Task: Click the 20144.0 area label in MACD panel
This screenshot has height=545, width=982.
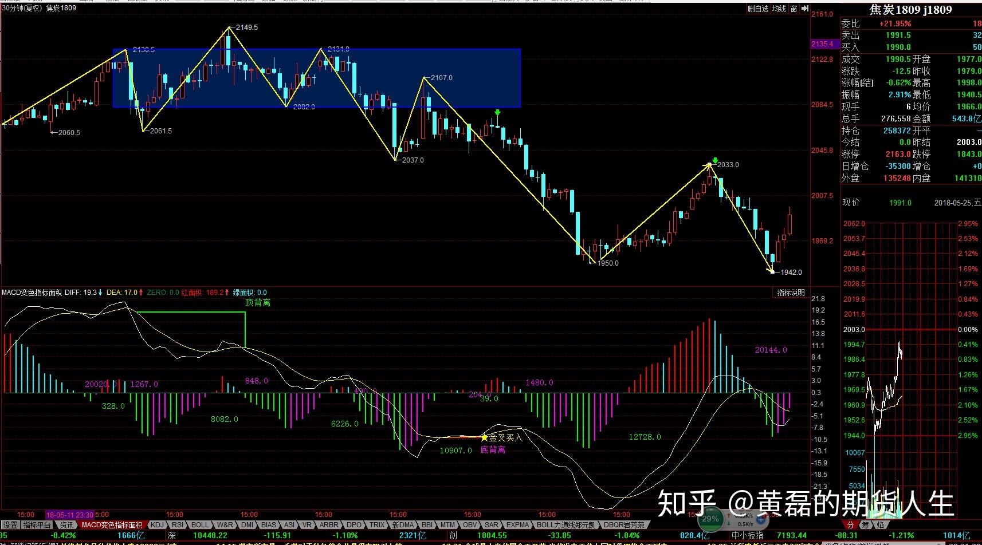Action: [x=771, y=350]
